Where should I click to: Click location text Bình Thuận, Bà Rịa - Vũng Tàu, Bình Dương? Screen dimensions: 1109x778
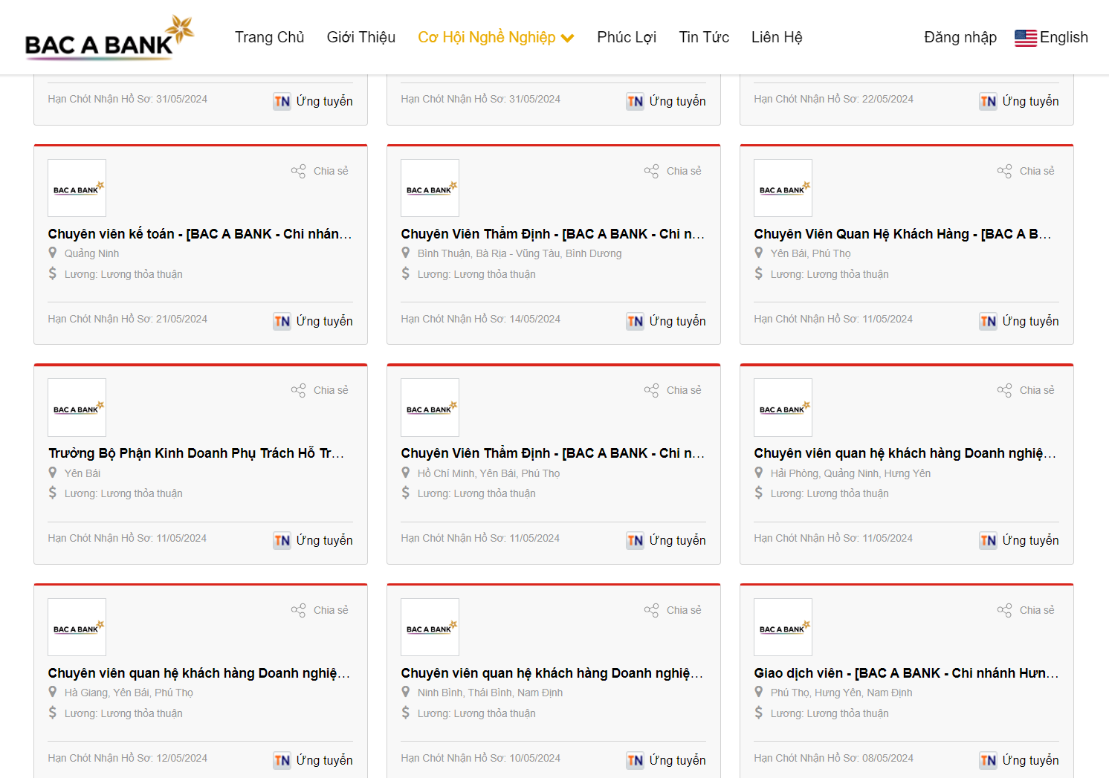pyautogui.click(x=520, y=253)
